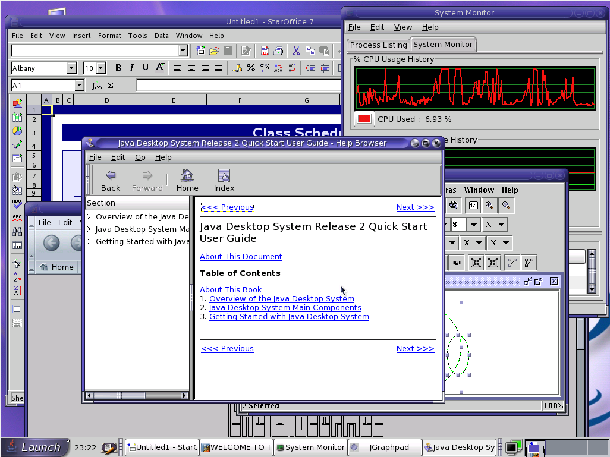This screenshot has width=610, height=457.
Task: Open the About This Book link
Action: click(x=231, y=290)
